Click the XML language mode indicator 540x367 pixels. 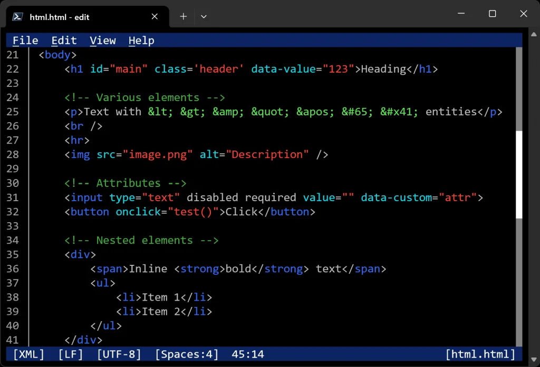point(27,354)
